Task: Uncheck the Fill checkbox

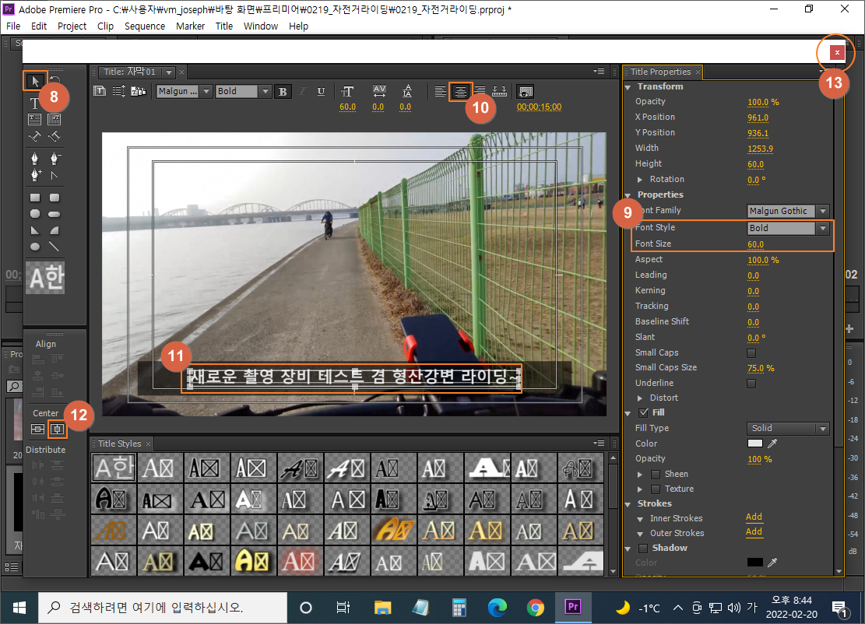Action: (643, 412)
